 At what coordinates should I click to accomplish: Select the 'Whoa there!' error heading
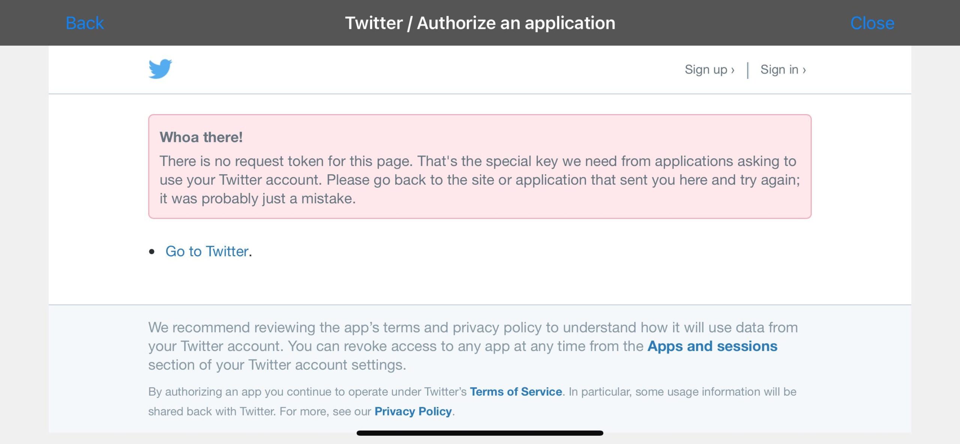[201, 137]
